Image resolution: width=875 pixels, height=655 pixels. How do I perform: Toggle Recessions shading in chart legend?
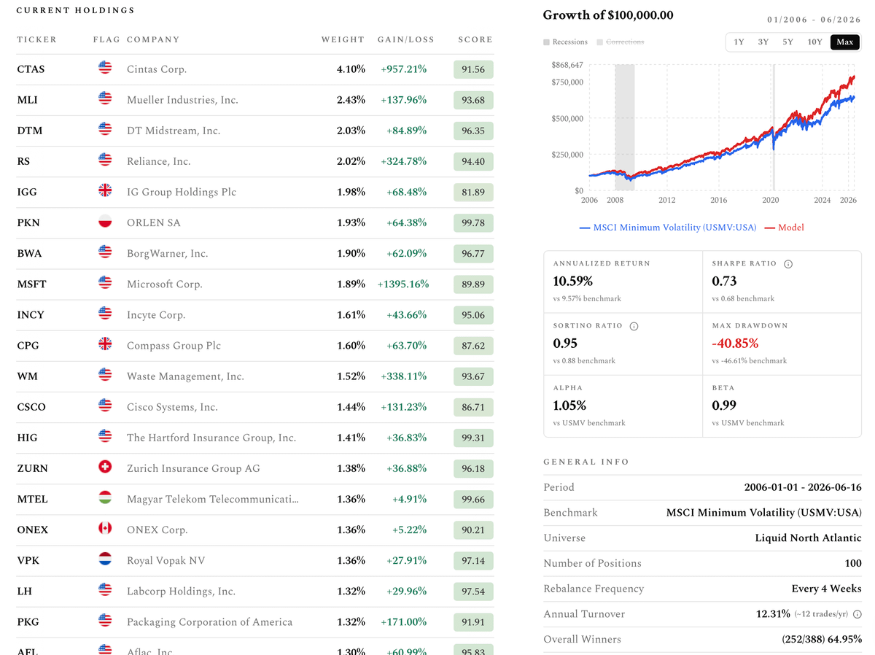[565, 42]
